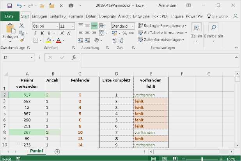Expand Bedingte Formatierung menu
The height and width of the screenshot is (161, 241).
(x=162, y=26)
